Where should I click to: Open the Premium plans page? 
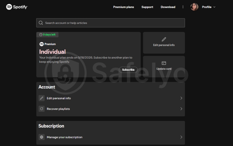pos(123,7)
